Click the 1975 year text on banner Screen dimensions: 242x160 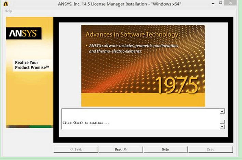click(177, 85)
